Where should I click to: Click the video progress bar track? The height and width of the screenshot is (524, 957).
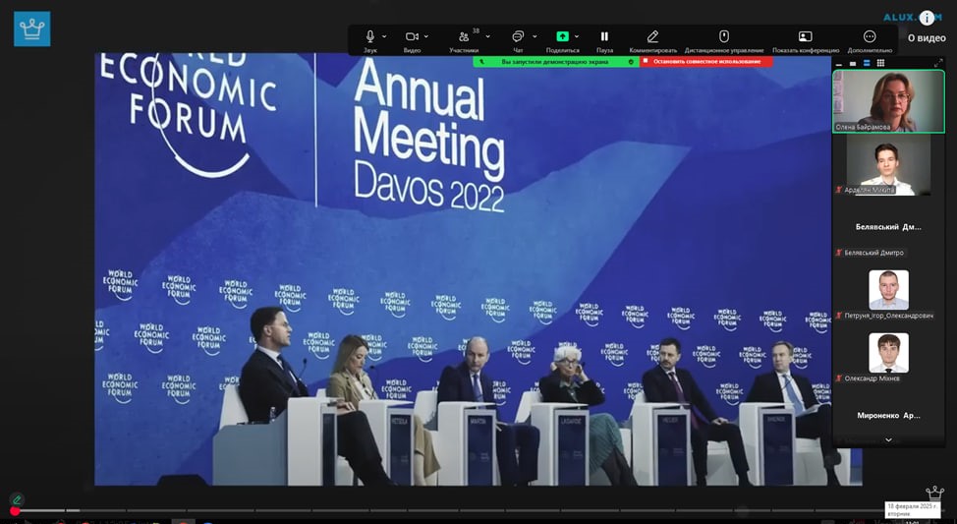[x=478, y=510]
